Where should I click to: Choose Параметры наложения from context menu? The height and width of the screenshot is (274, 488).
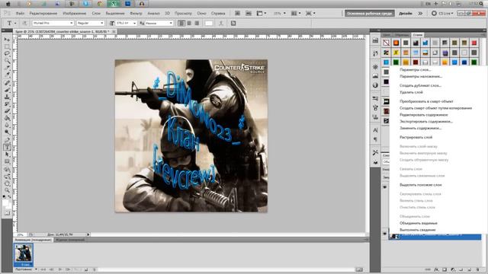(420, 76)
